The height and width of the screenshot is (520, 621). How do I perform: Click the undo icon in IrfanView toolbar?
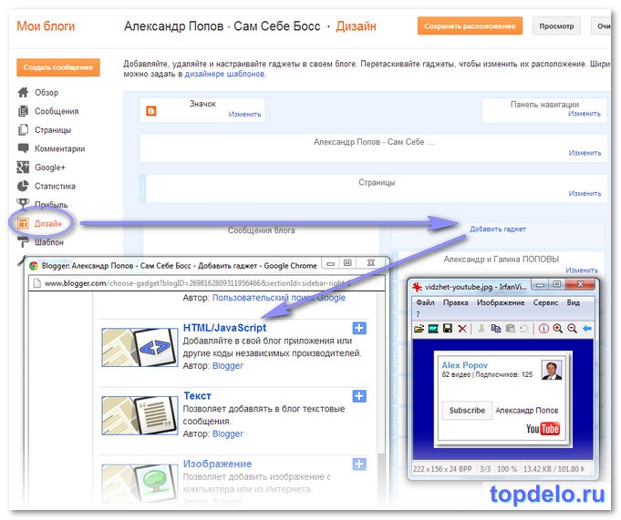coord(524,329)
